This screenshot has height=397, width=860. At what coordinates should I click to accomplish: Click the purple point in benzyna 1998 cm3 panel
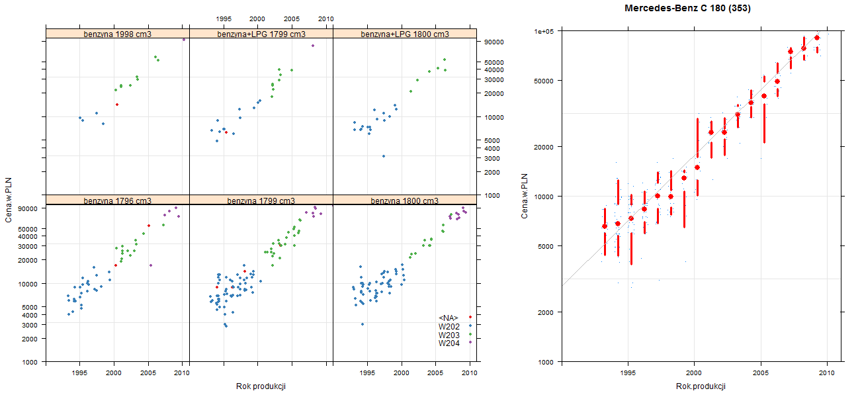click(x=183, y=39)
